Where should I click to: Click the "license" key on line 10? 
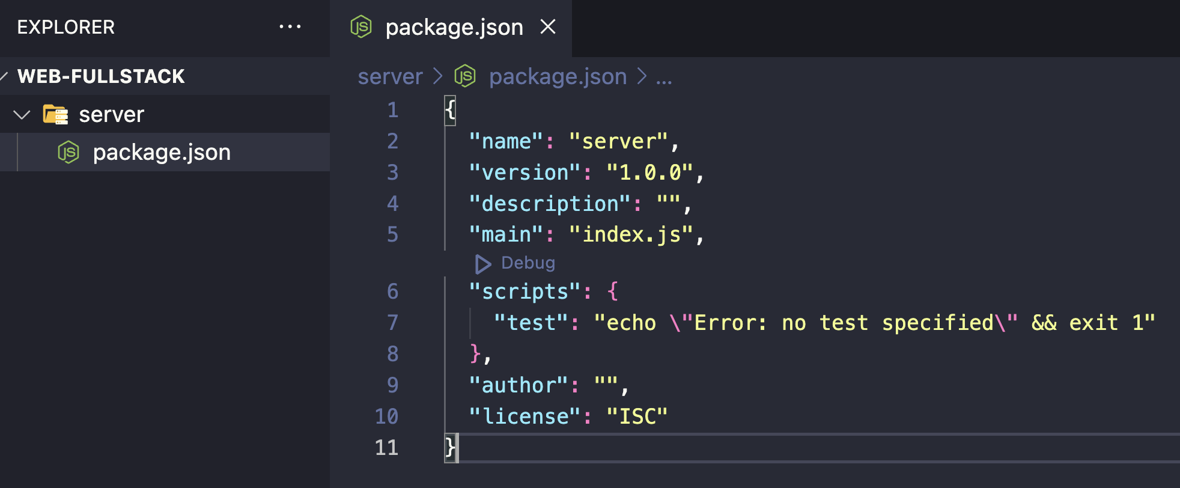526,416
